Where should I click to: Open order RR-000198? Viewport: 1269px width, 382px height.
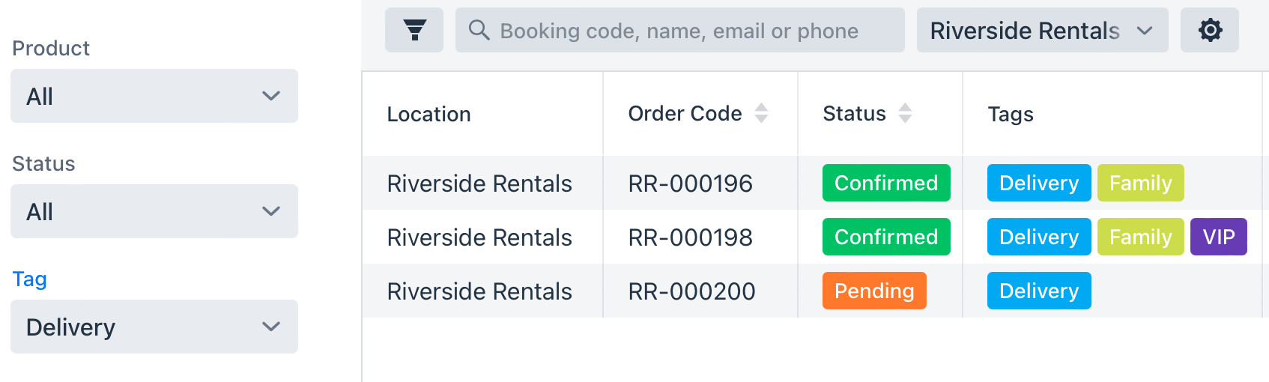point(690,237)
